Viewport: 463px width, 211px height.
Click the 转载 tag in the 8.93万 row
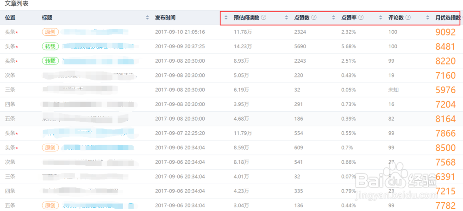tap(50, 61)
